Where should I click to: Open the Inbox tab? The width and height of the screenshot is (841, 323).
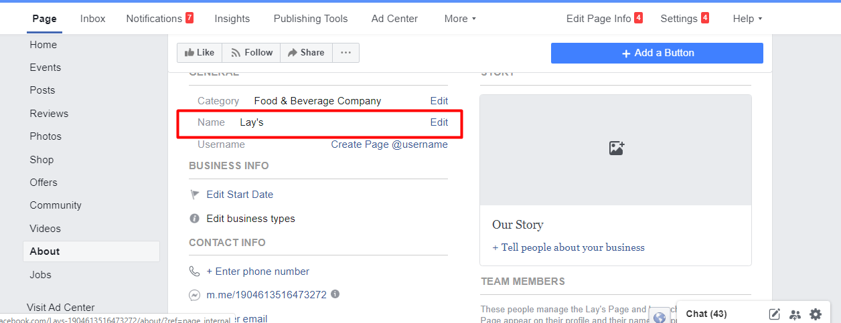click(x=93, y=19)
